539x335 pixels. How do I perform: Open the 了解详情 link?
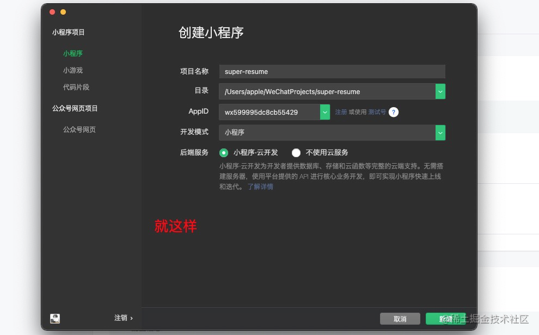pos(260,187)
